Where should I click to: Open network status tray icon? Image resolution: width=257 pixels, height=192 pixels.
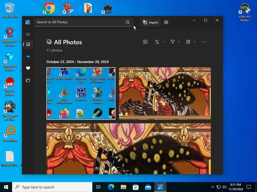pos(219,187)
